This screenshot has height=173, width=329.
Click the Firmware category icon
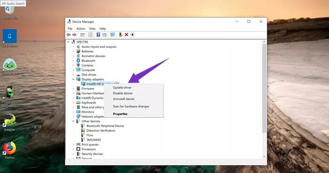78,89
